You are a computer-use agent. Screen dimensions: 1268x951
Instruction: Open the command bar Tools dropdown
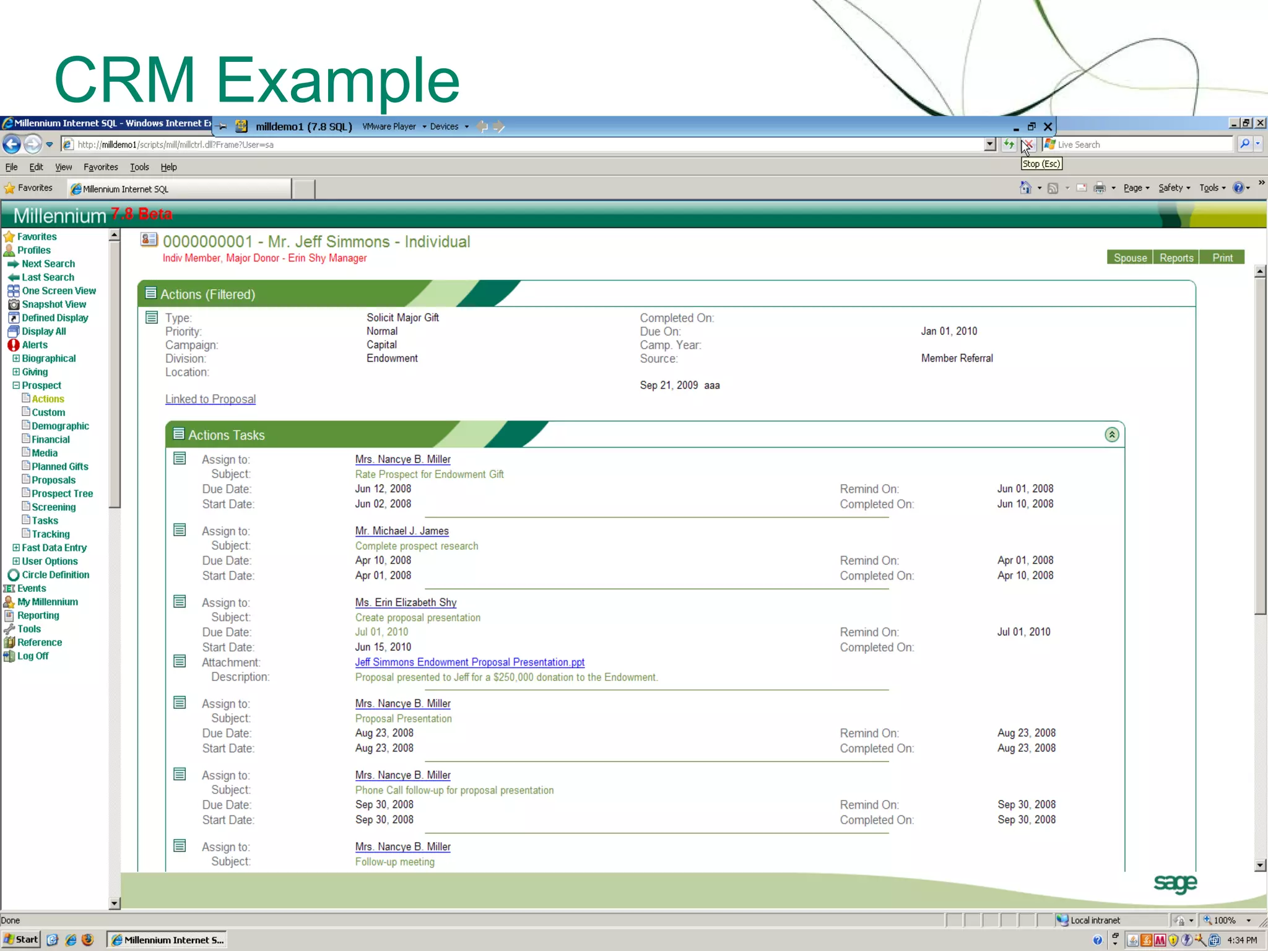1212,188
